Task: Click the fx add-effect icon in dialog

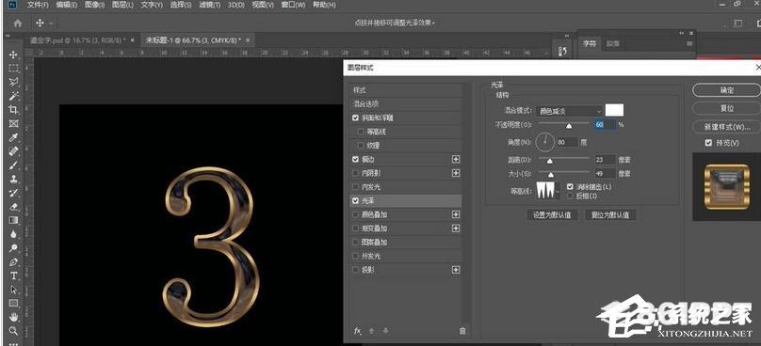Action: point(357,331)
